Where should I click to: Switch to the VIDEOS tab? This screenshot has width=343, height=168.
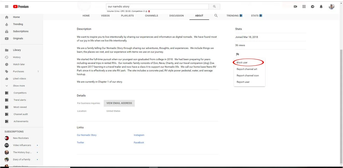[105, 16]
